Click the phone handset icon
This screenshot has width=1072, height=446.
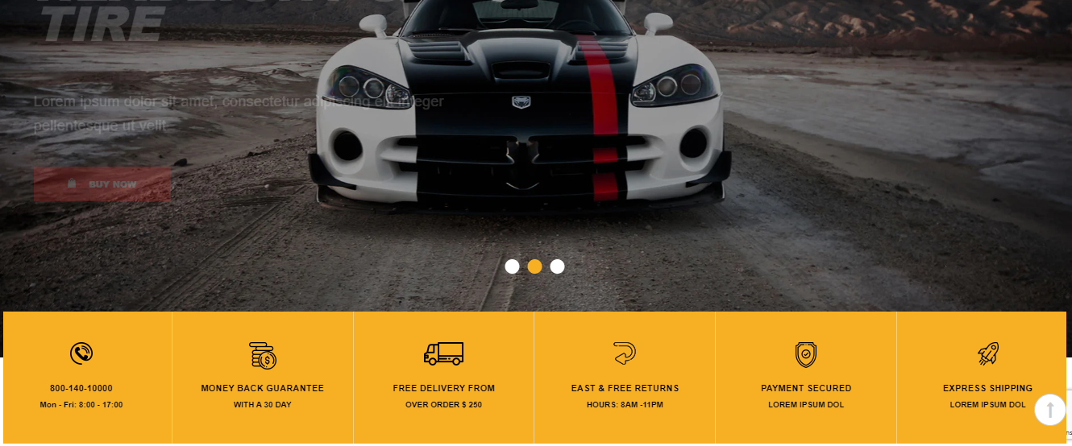pos(81,353)
